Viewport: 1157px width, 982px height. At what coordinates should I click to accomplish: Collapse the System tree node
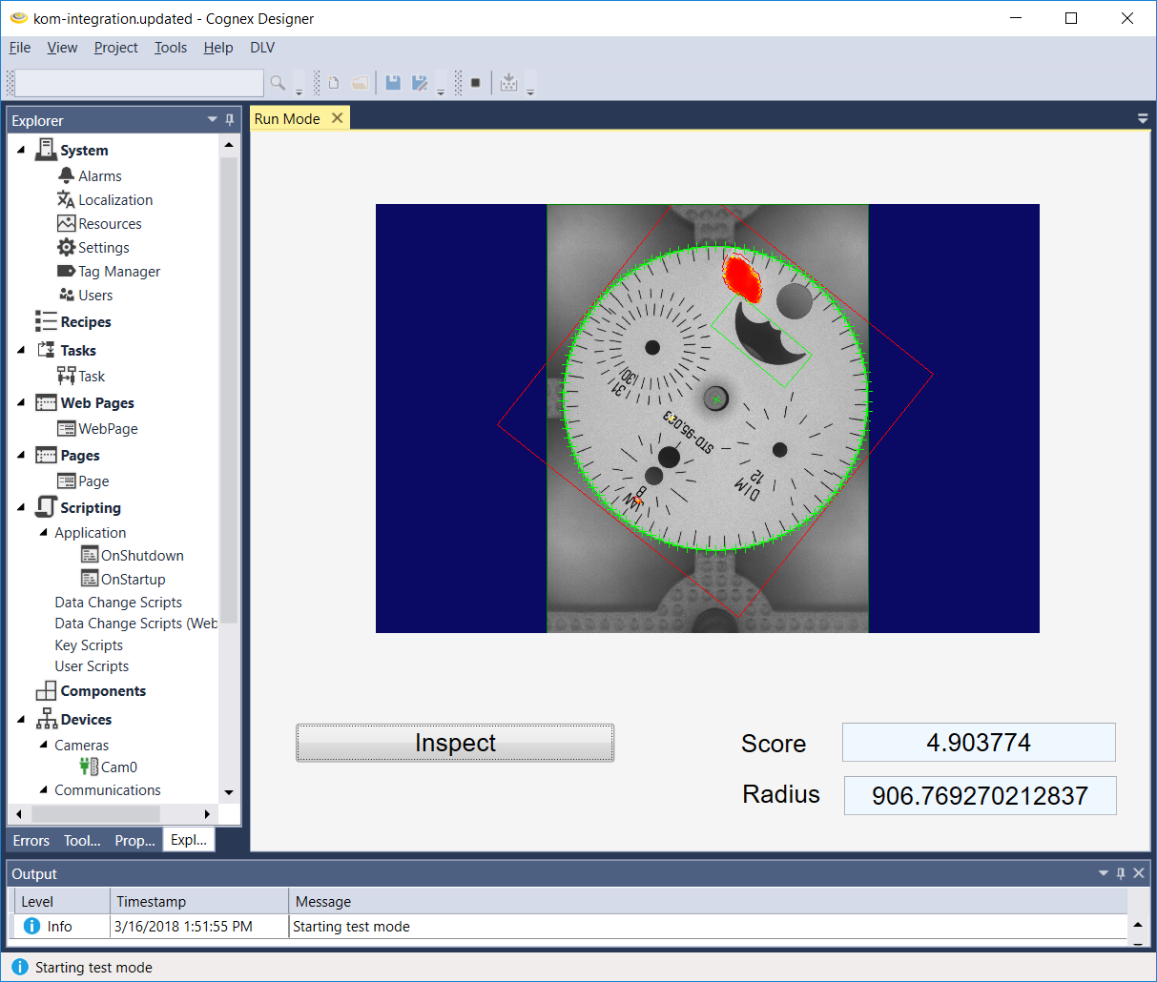point(22,150)
